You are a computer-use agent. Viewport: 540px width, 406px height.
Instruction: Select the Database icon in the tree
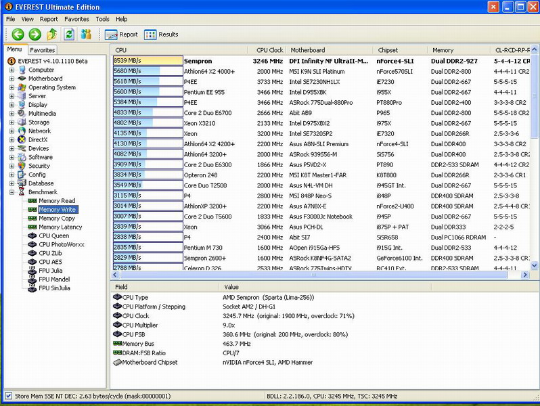click(x=22, y=183)
